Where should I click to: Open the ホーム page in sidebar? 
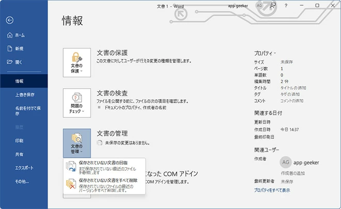coord(18,35)
